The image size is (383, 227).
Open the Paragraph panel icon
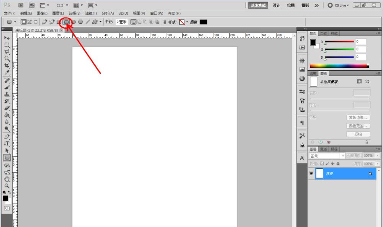point(302,122)
